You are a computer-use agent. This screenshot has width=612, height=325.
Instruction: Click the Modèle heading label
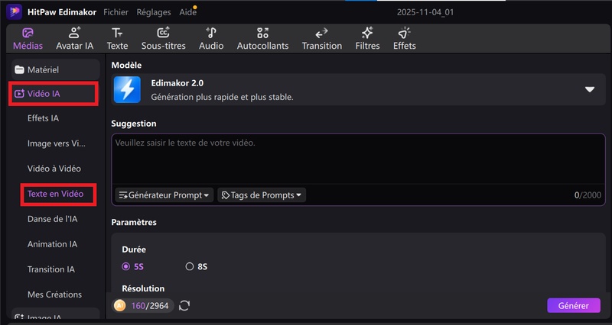126,65
